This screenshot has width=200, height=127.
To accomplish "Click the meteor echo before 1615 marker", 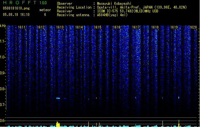I will pos(96,98).
